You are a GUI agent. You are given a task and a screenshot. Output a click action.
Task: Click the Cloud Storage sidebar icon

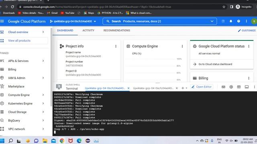pyautogui.click(x=2, y=112)
